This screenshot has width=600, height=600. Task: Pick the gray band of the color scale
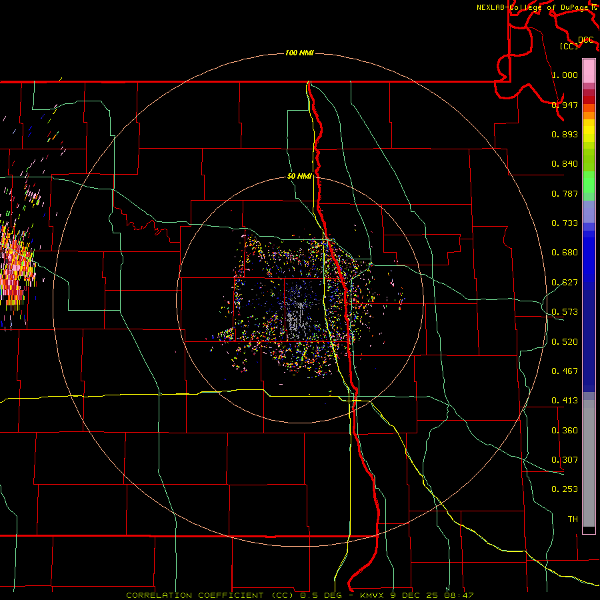click(589, 463)
